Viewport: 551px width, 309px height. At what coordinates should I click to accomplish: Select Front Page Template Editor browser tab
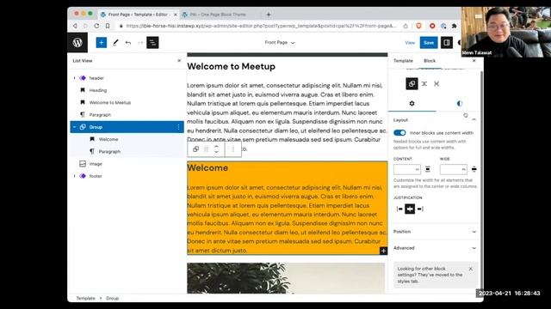click(138, 15)
